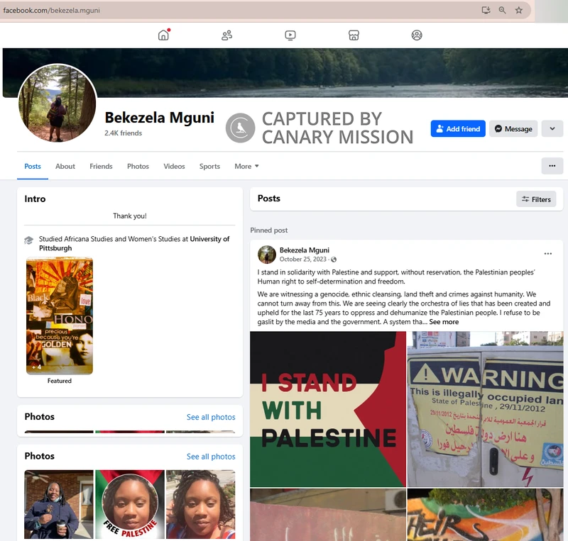This screenshot has width=568, height=541.
Task: Open the I Stand With Palestine image
Action: 328,409
